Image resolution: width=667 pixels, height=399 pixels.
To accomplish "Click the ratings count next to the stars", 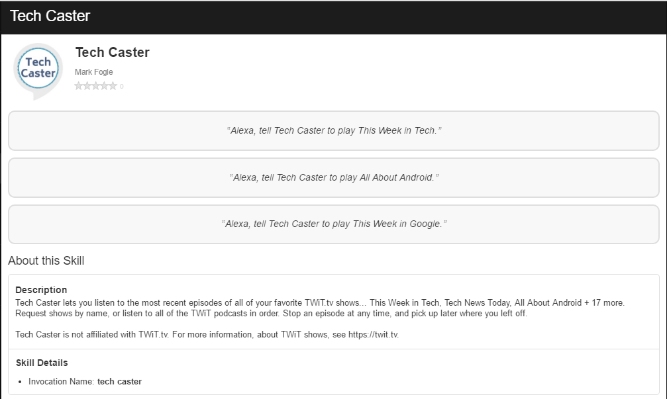I will [x=121, y=86].
